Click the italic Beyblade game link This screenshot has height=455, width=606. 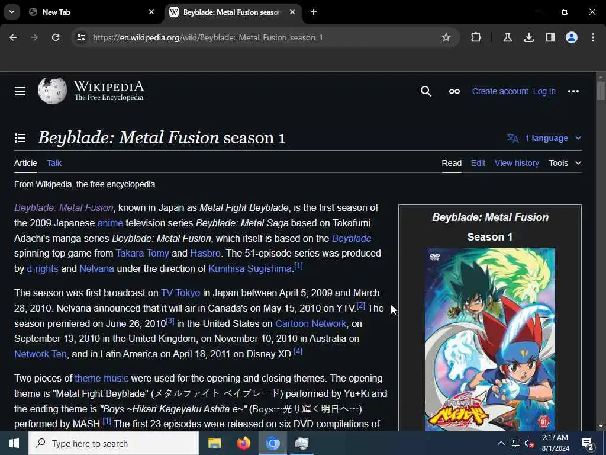pyautogui.click(x=352, y=238)
